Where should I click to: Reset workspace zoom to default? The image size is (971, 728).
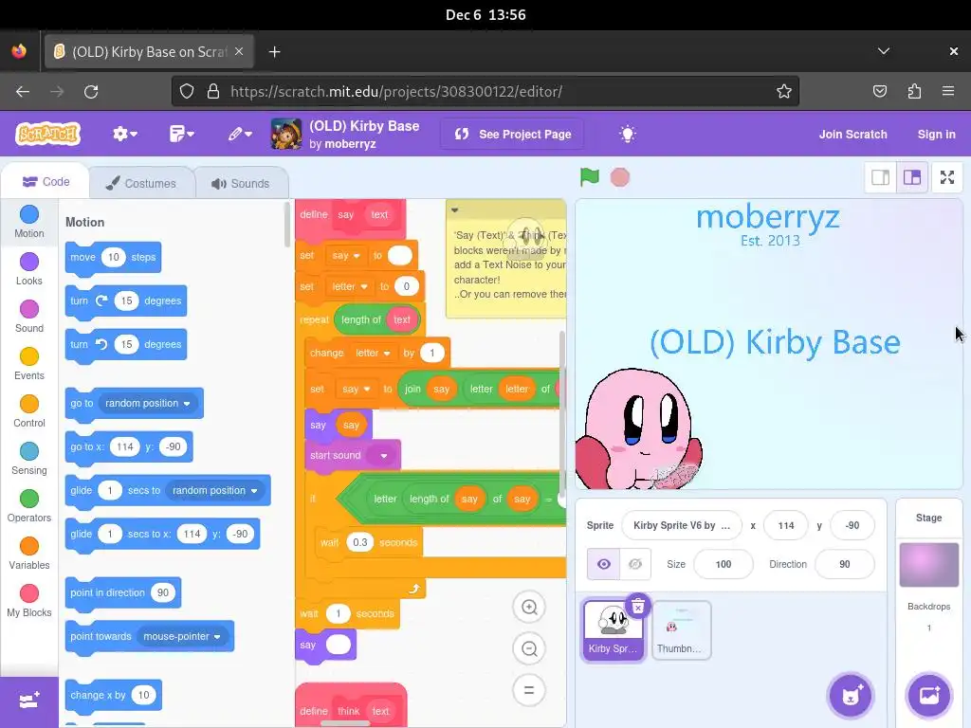pyautogui.click(x=529, y=690)
